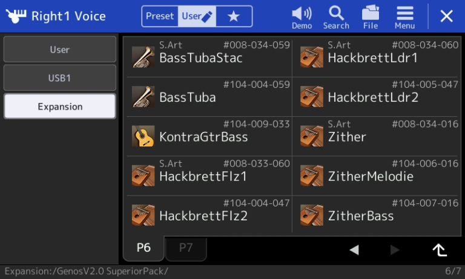Screen dimensions: 465x279
Task: Choose the HackbrettLdr2 voice
Action: pos(377,97)
